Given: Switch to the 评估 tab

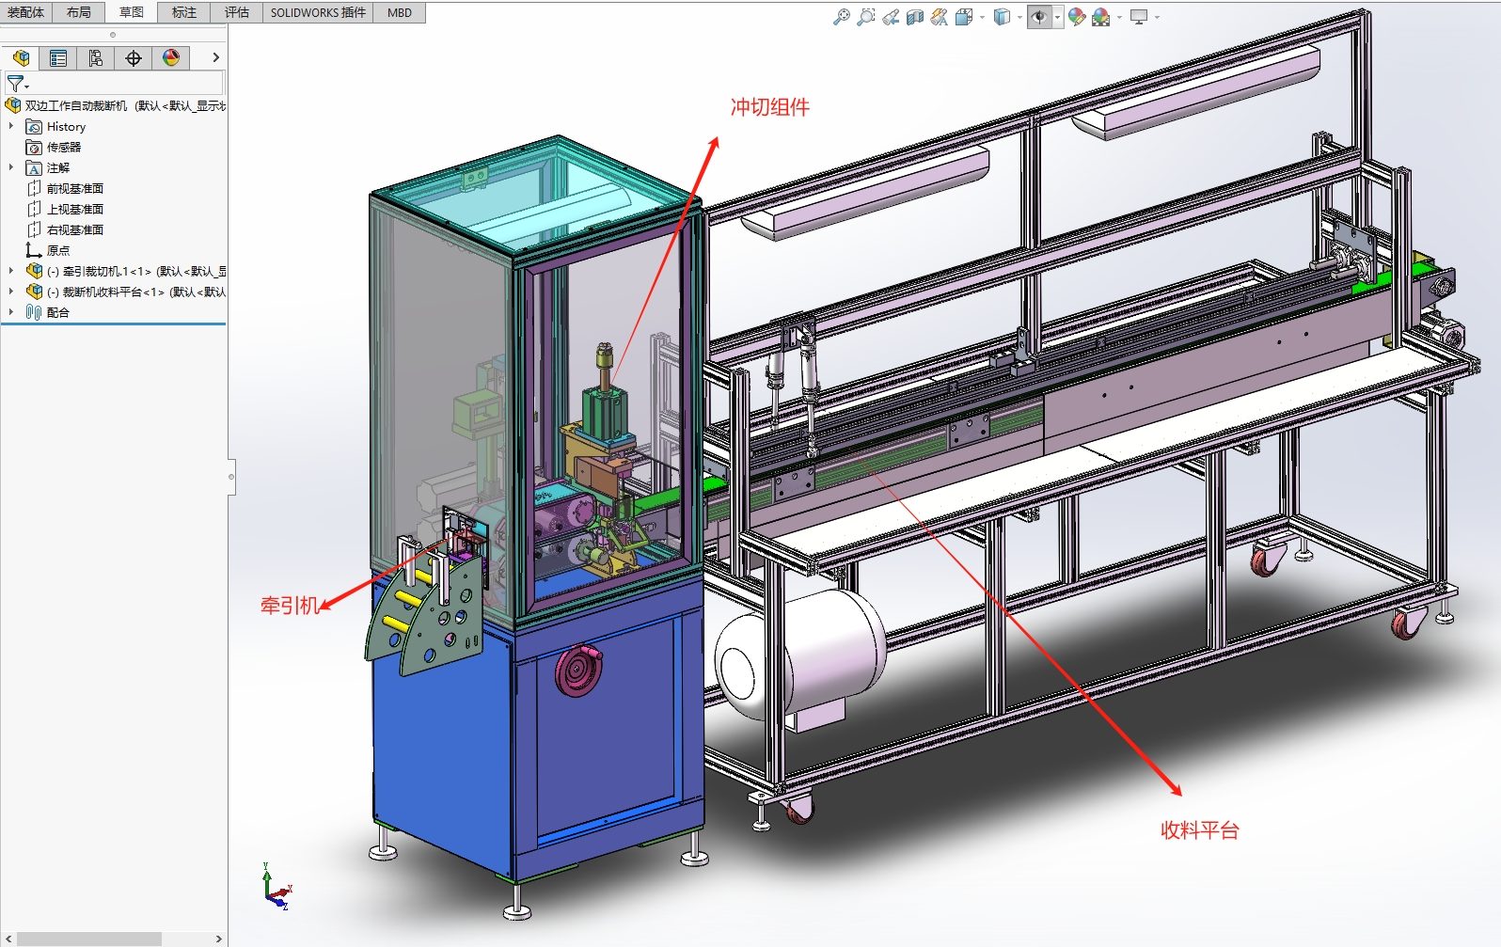Looking at the screenshot, I should [237, 12].
